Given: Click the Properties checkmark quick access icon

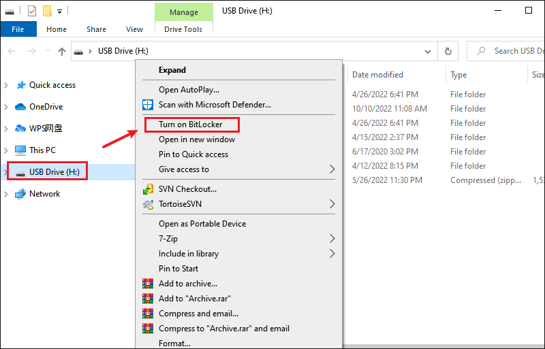Looking at the screenshot, I should pyautogui.click(x=31, y=11).
